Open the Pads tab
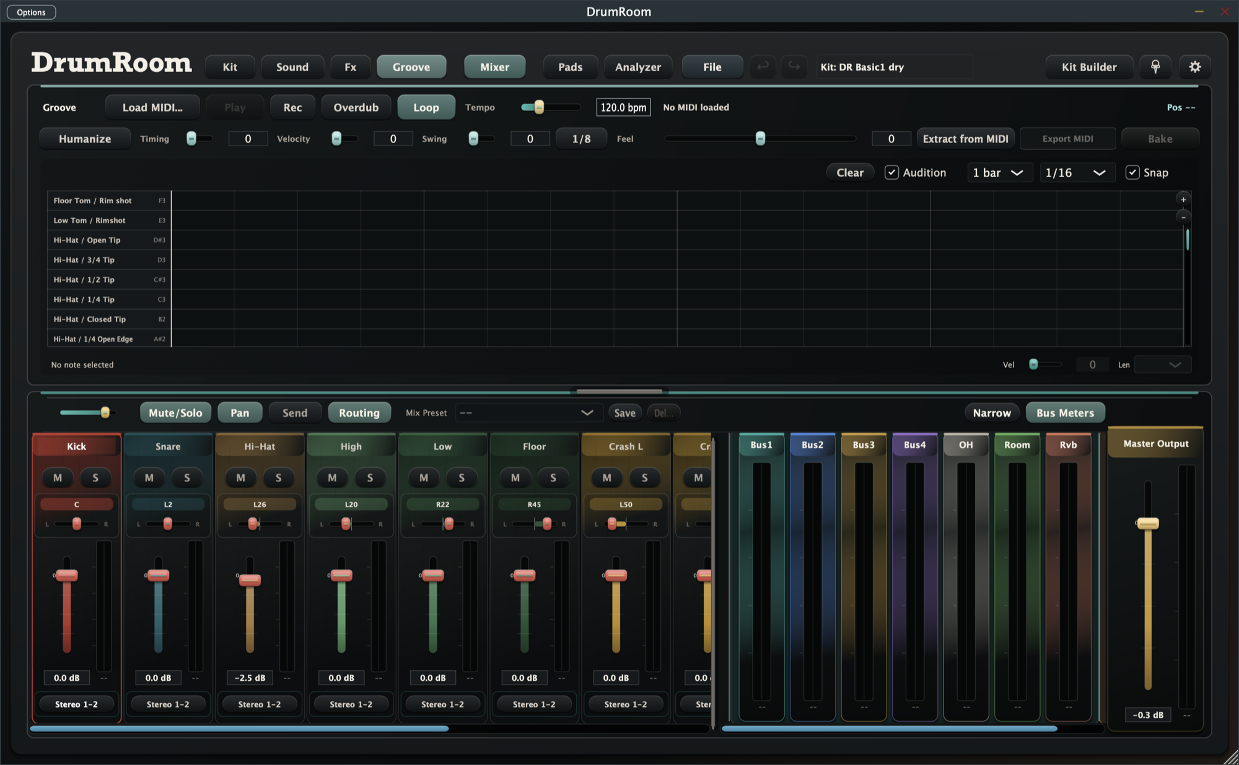The height and width of the screenshot is (765, 1239). (571, 67)
